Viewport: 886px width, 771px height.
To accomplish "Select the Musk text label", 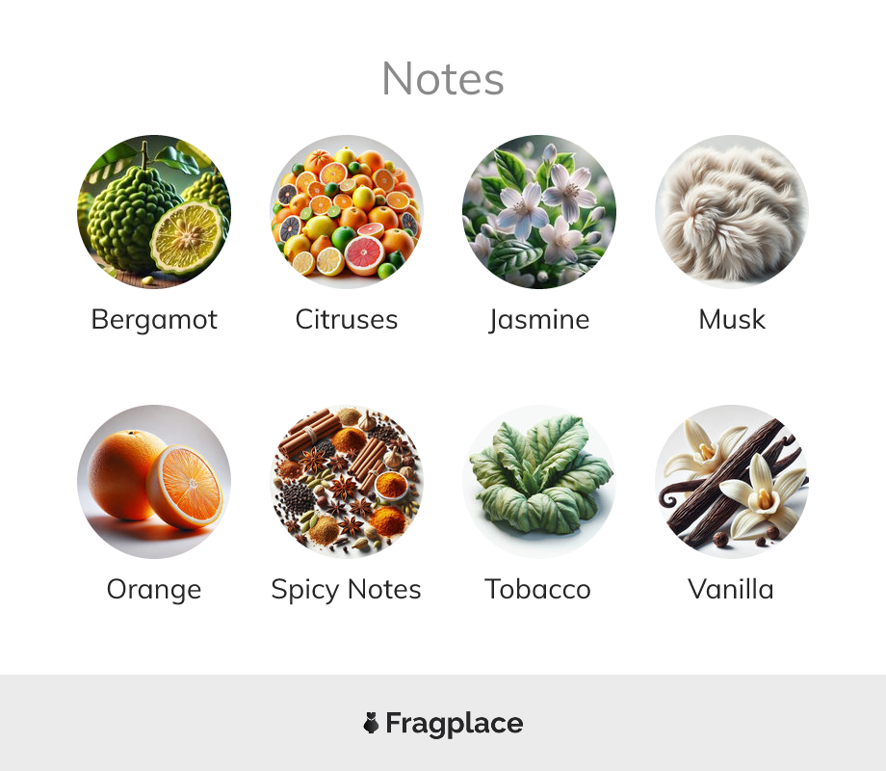I will pyautogui.click(x=732, y=320).
